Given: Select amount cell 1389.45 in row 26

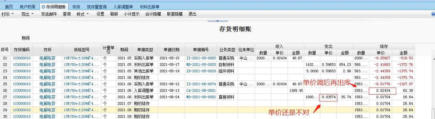Looking at the screenshot, I should [x=296, y=90].
